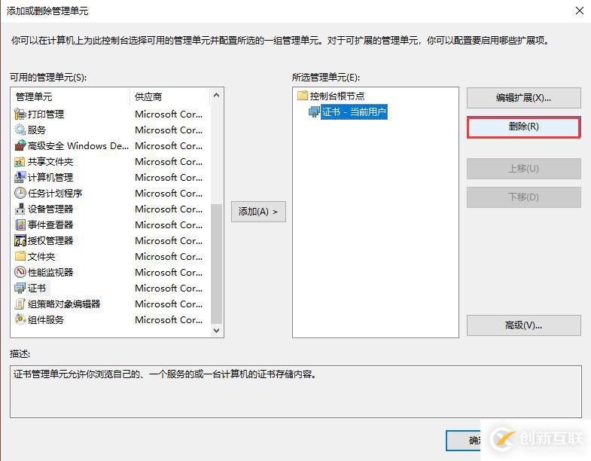Click the Shared Folders (共享文件夹) icon
The height and width of the screenshot is (461, 591).
[x=20, y=161]
